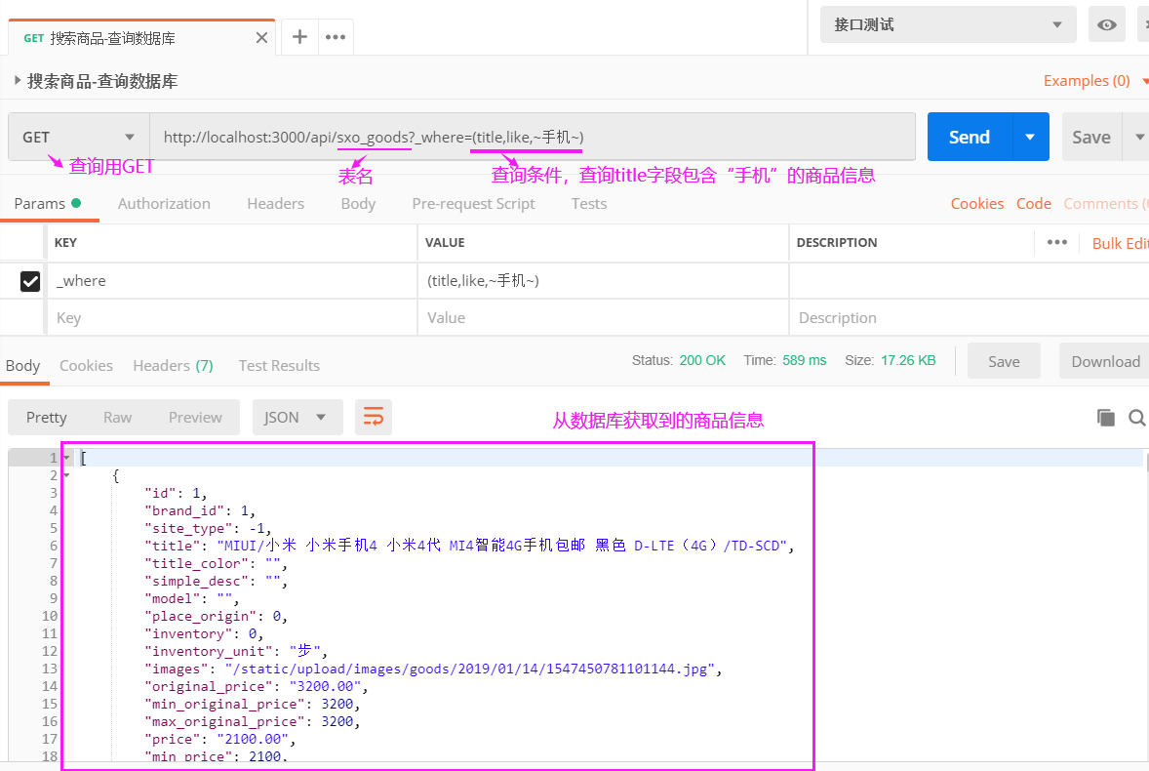
Task: Open response search with the magnifier icon
Action: tap(1136, 418)
